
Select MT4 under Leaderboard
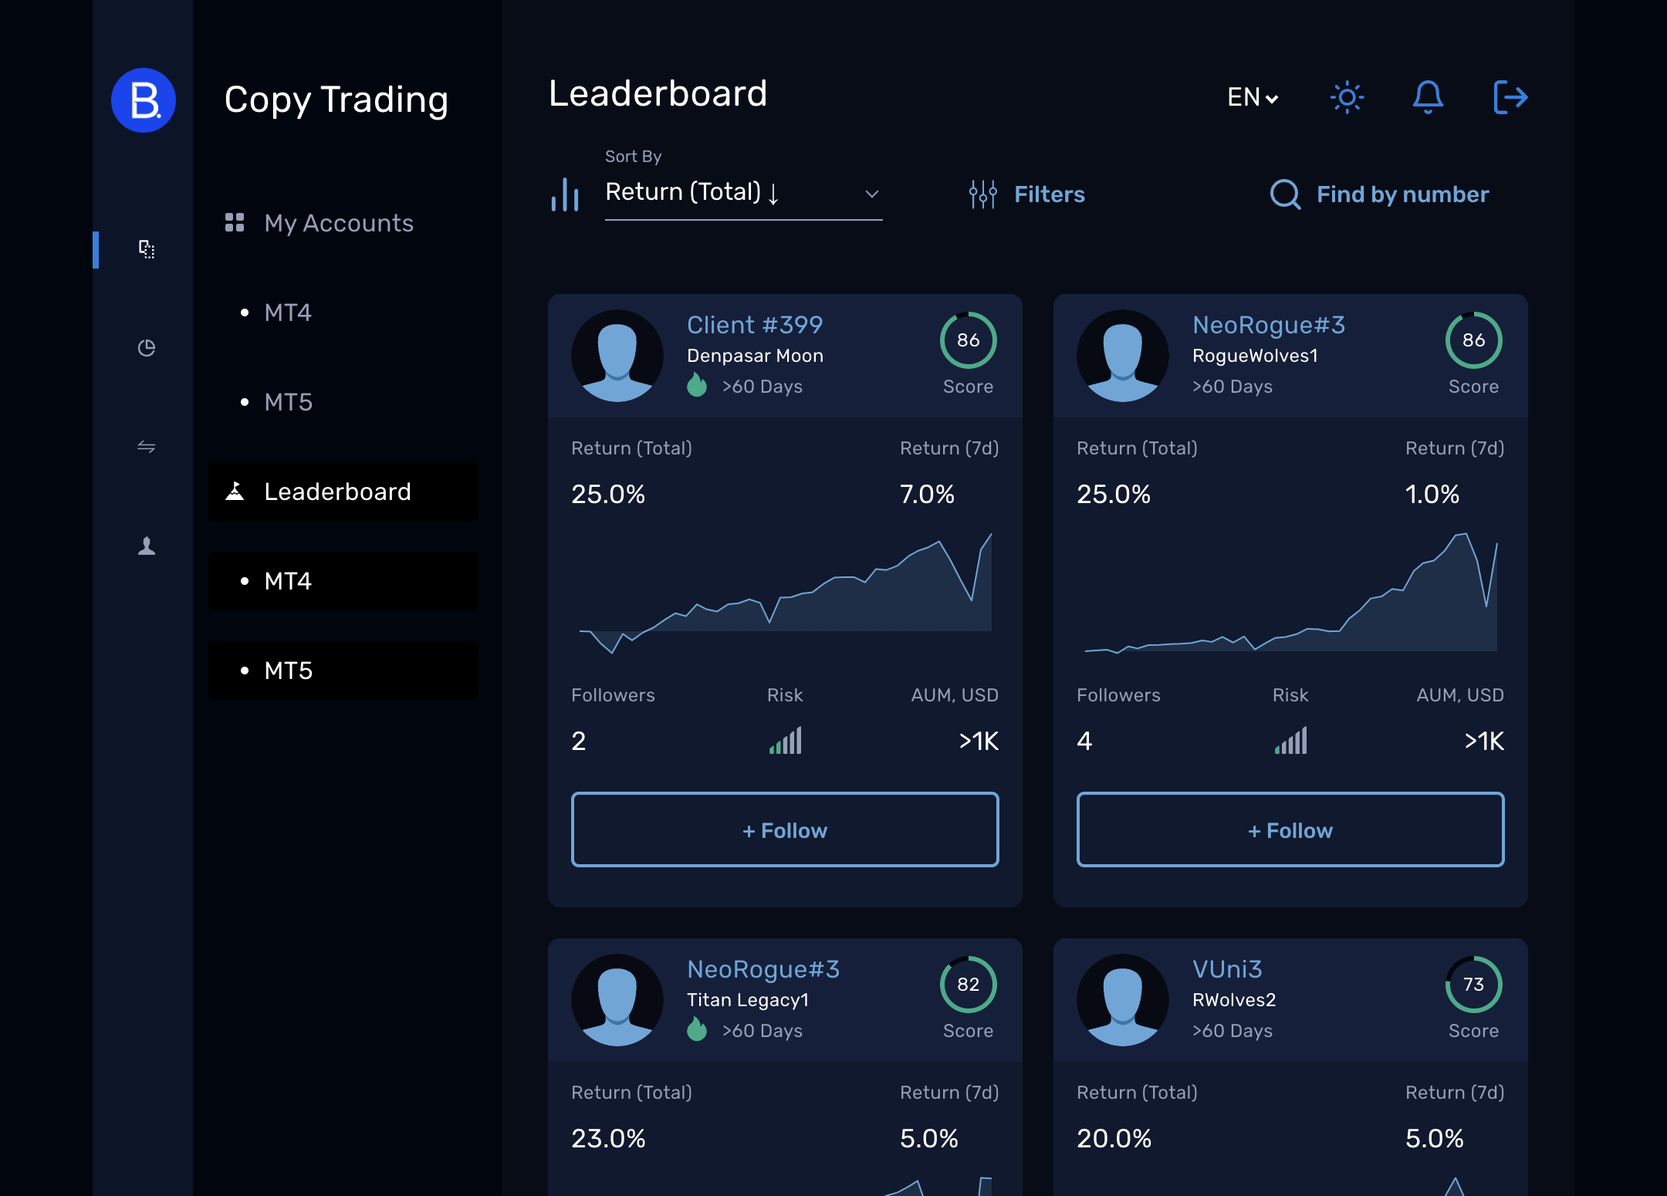[x=343, y=581]
